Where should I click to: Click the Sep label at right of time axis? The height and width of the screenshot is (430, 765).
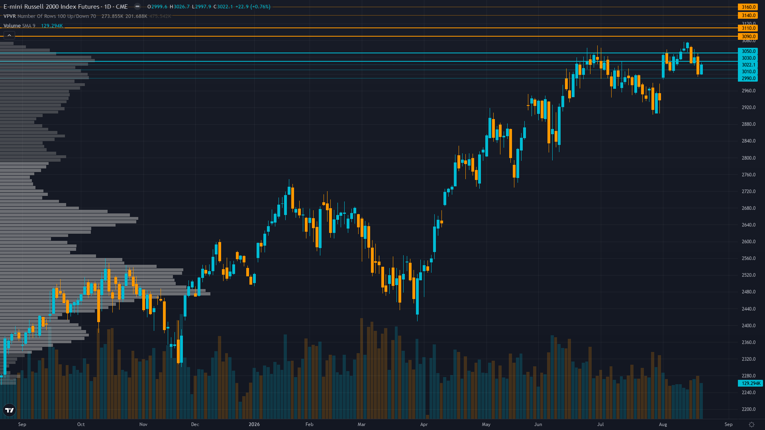728,424
